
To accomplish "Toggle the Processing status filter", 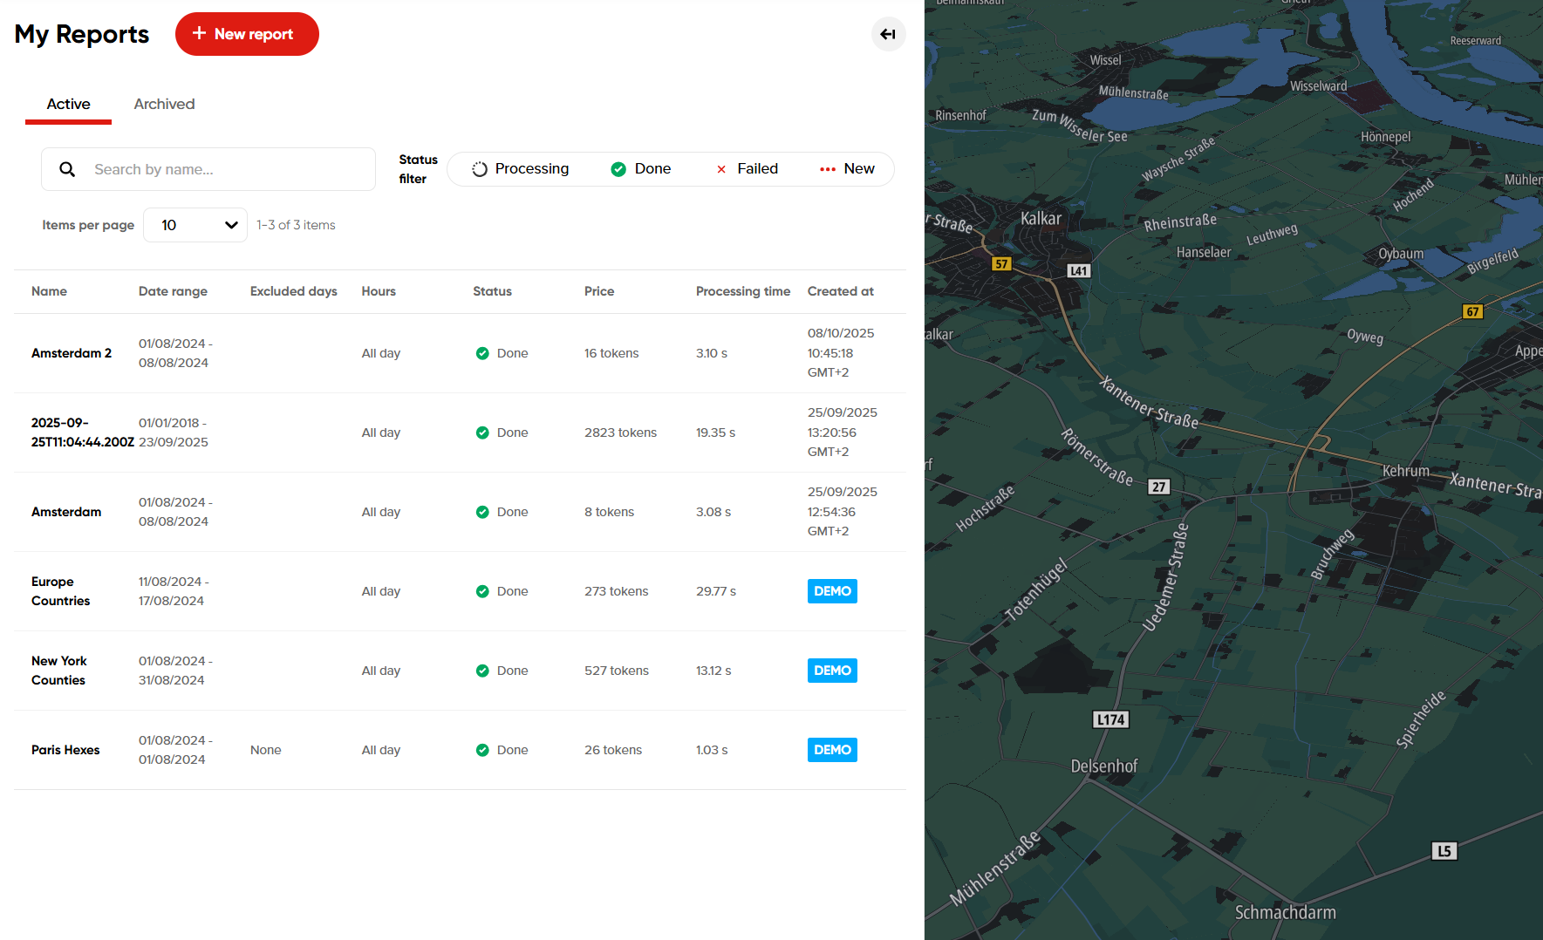I will coord(521,169).
